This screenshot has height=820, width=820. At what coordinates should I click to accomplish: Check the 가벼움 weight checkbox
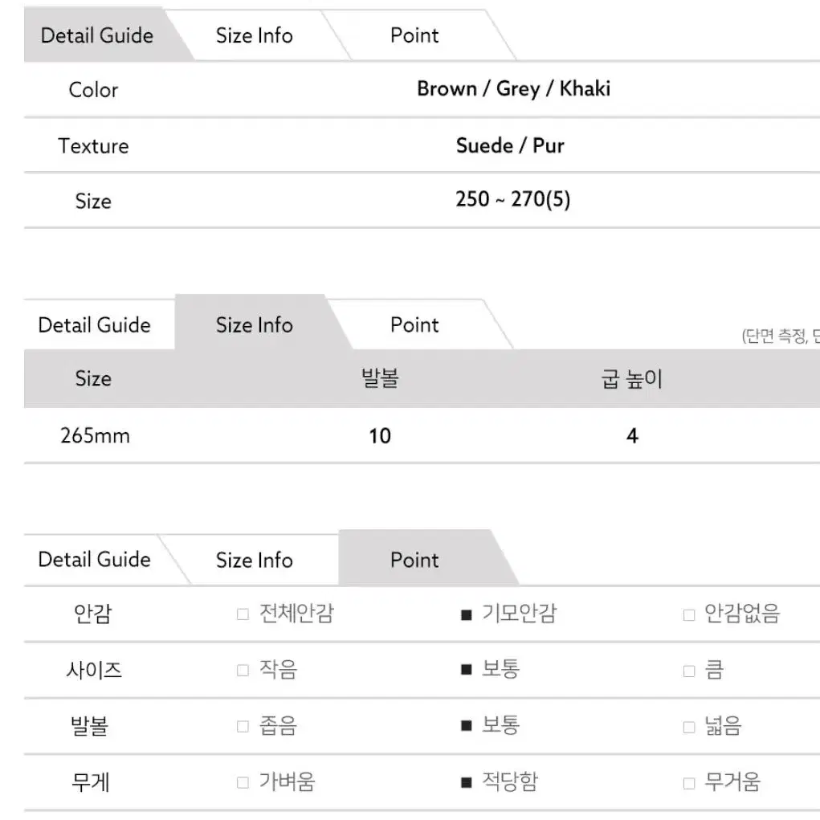click(x=243, y=783)
